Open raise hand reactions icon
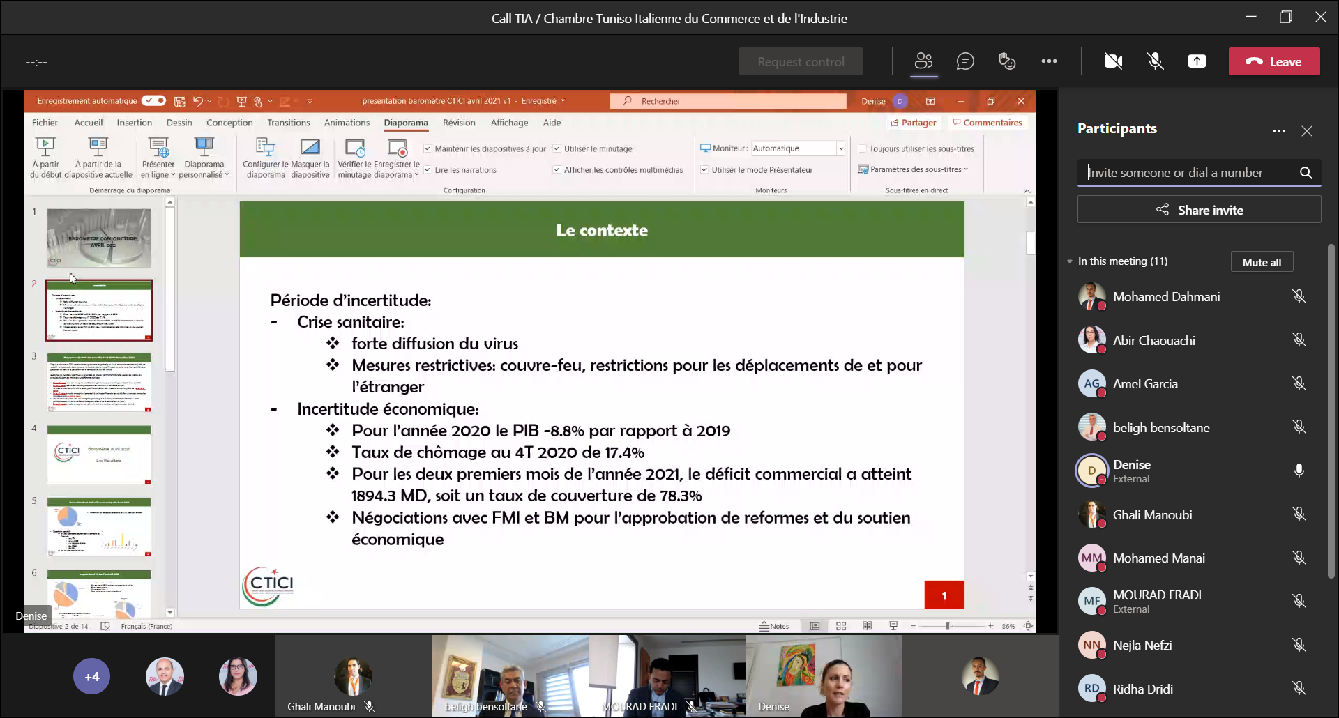The height and width of the screenshot is (718, 1339). coord(1007,61)
